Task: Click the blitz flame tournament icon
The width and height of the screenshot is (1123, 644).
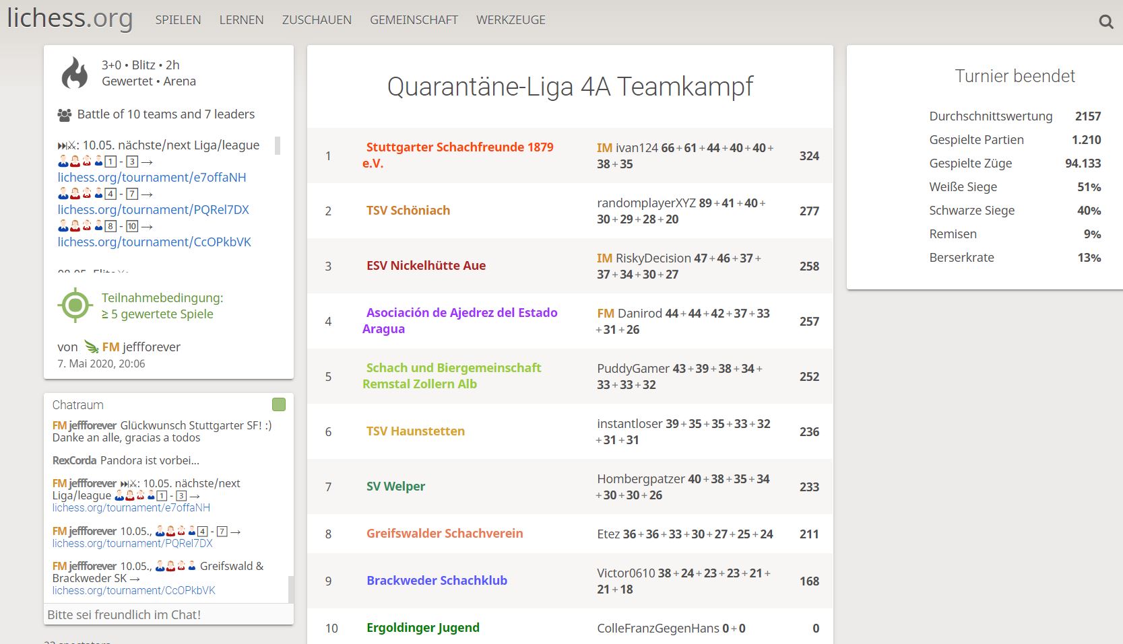Action: 75,73
